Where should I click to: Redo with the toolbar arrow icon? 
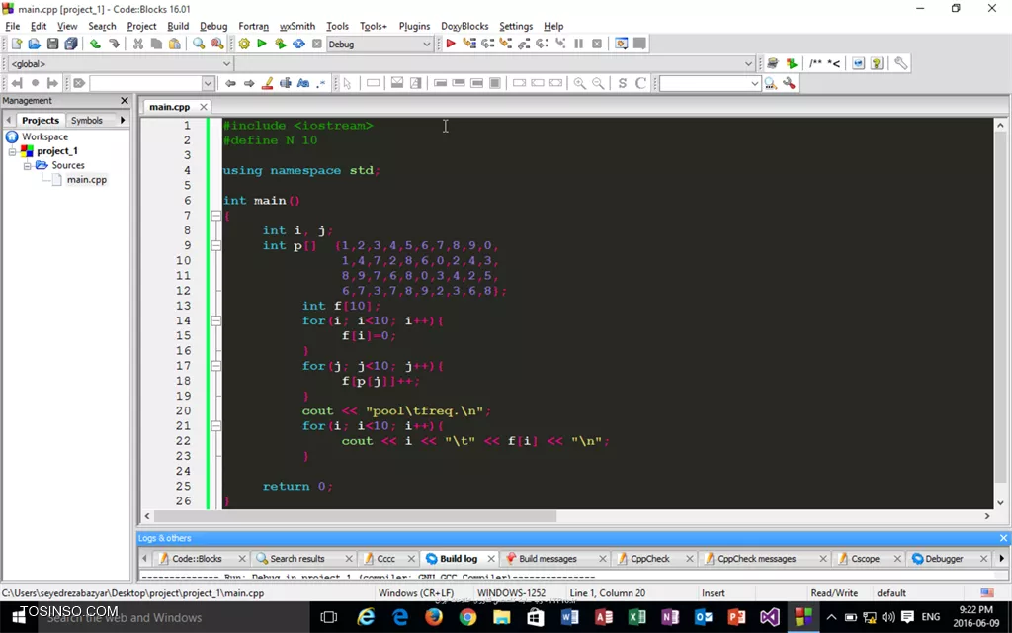click(x=114, y=44)
